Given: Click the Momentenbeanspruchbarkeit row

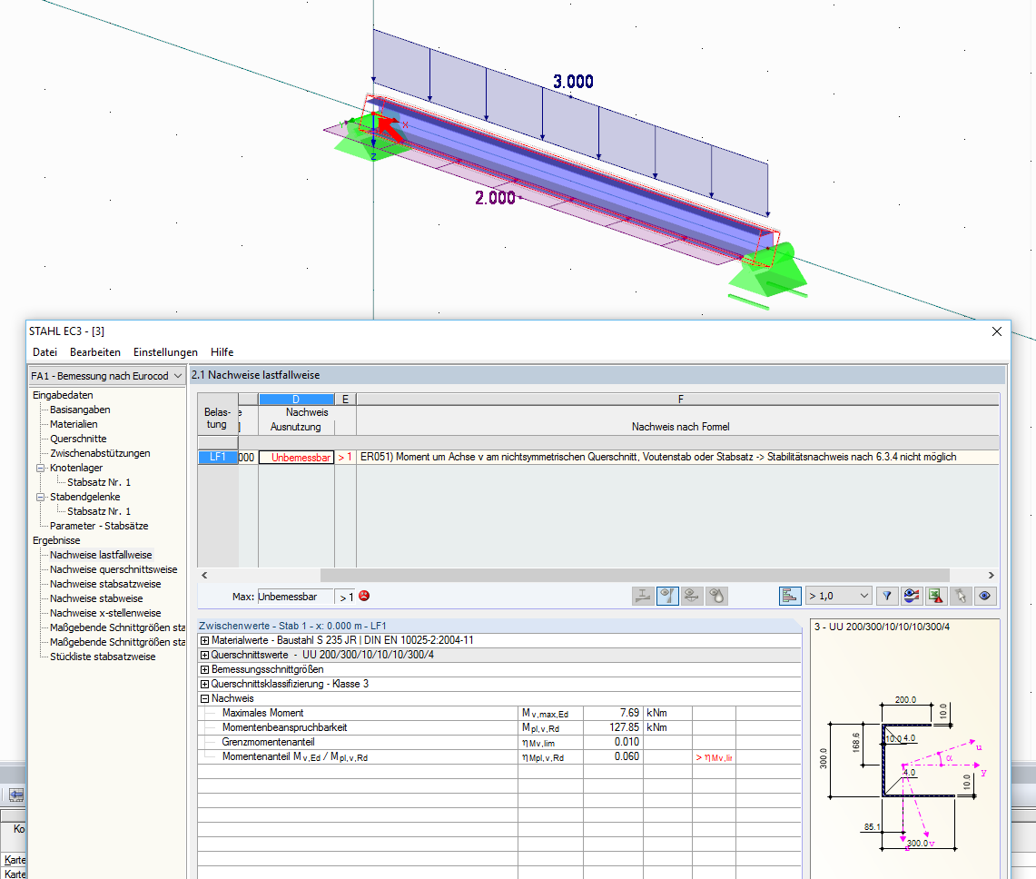Looking at the screenshot, I should click(x=498, y=727).
